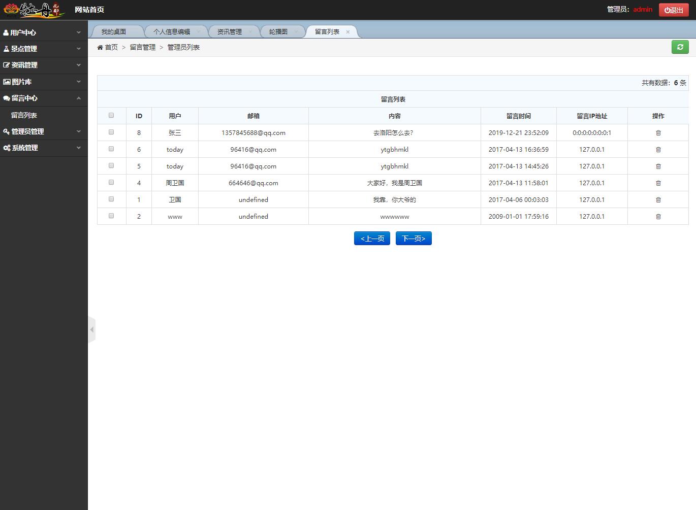The width and height of the screenshot is (696, 510).
Task: Click trash icon for www's message
Action: pyautogui.click(x=658, y=217)
